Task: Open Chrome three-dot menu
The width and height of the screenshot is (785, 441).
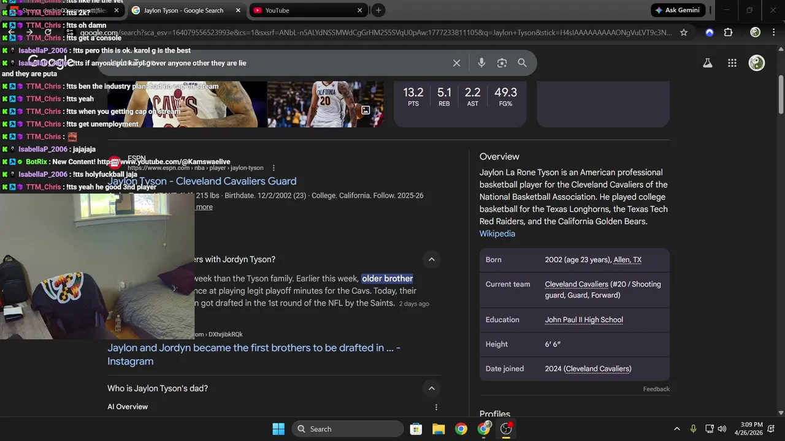Action: (x=773, y=32)
